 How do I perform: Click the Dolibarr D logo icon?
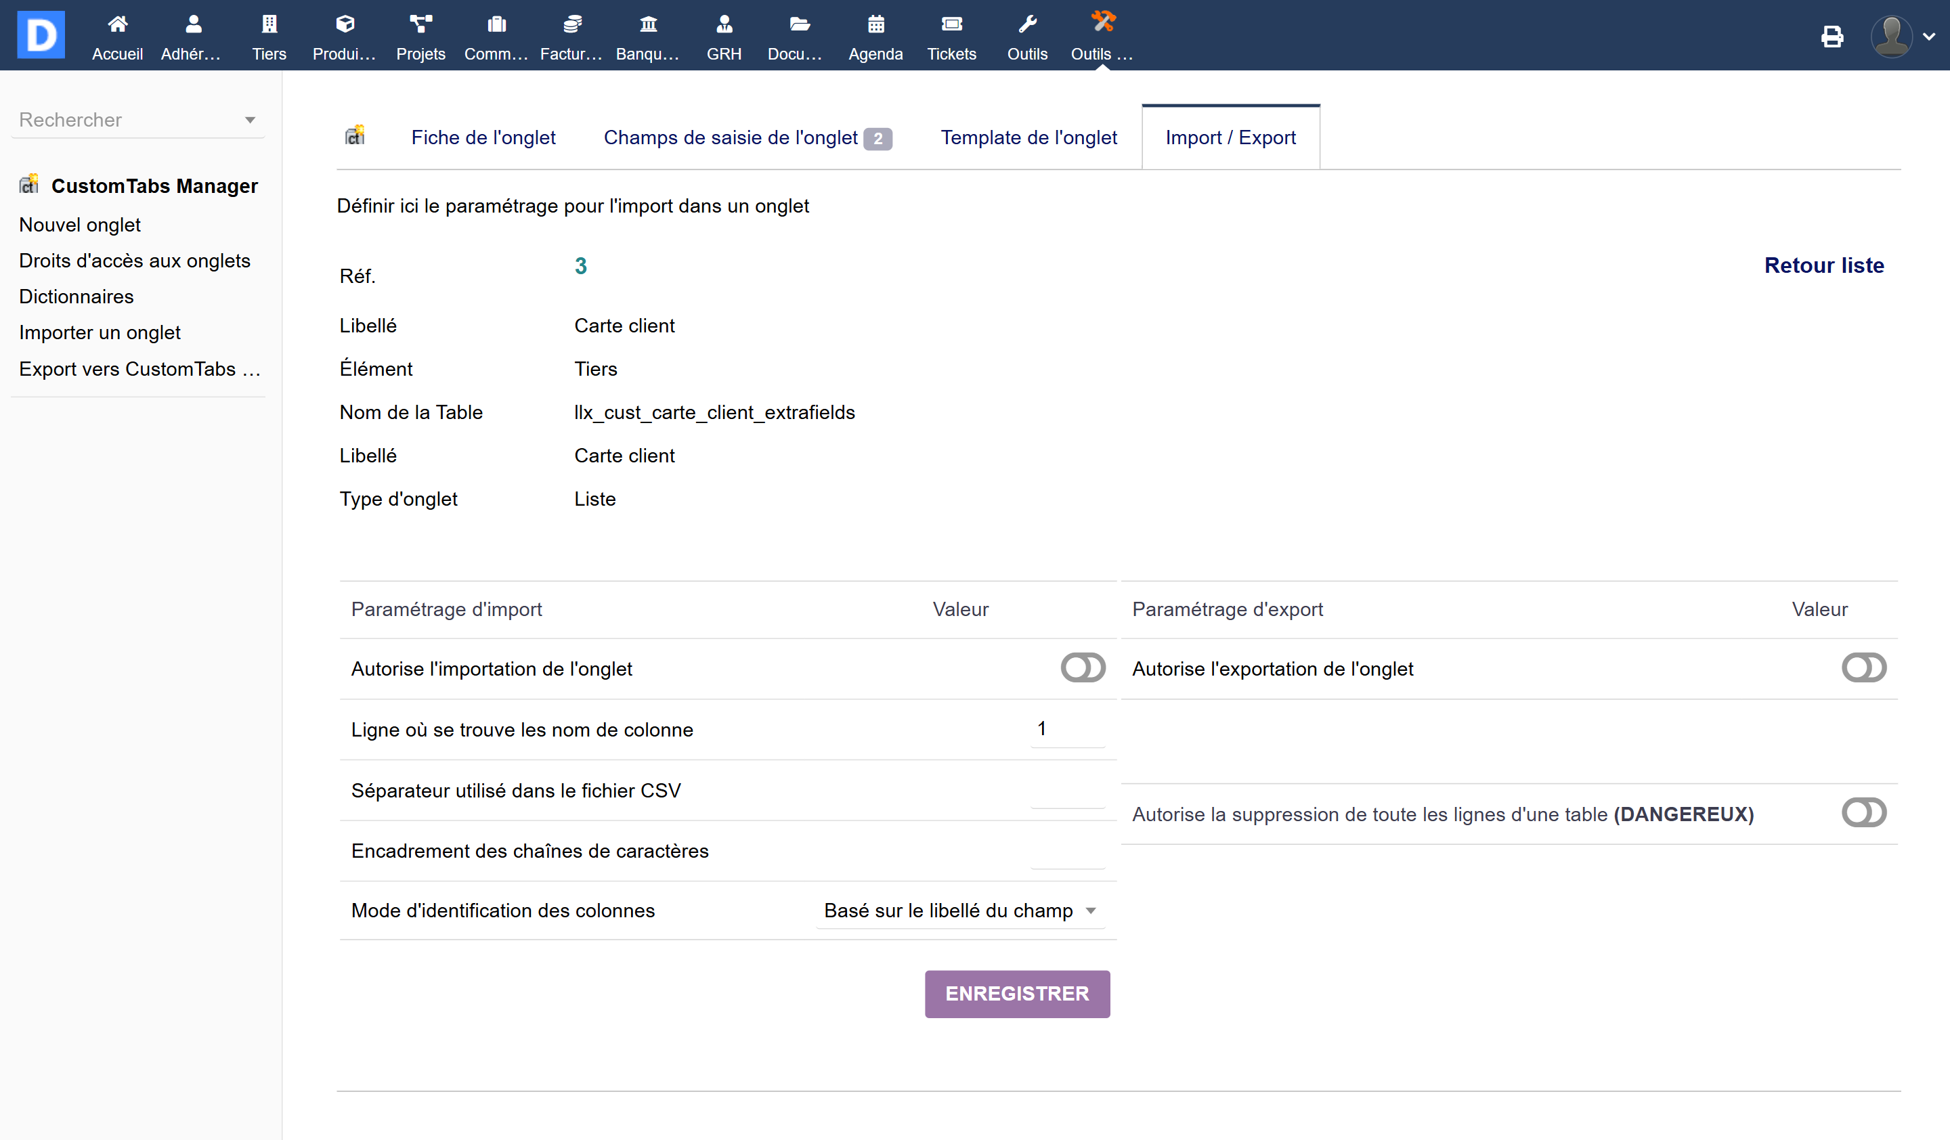point(40,35)
